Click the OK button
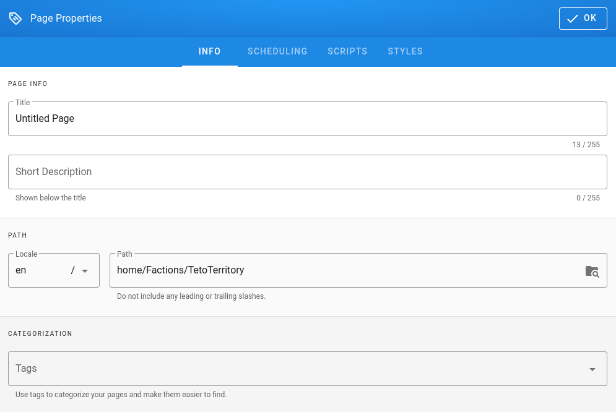Viewport: 616px width, 412px height. [x=583, y=19]
